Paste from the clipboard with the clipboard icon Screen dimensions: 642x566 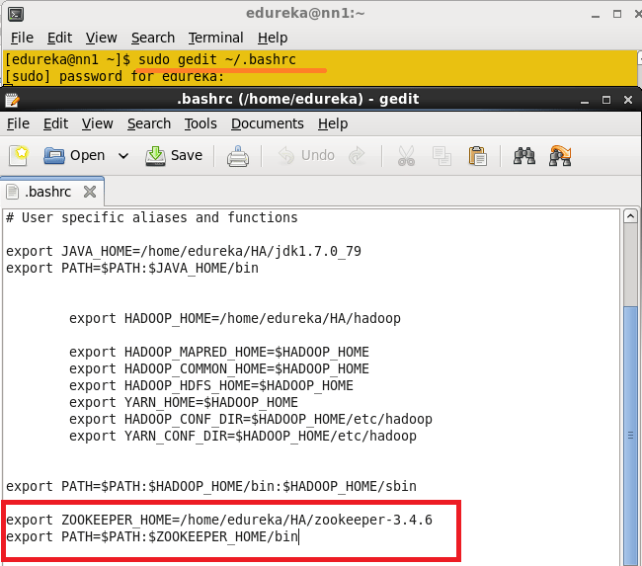(477, 156)
